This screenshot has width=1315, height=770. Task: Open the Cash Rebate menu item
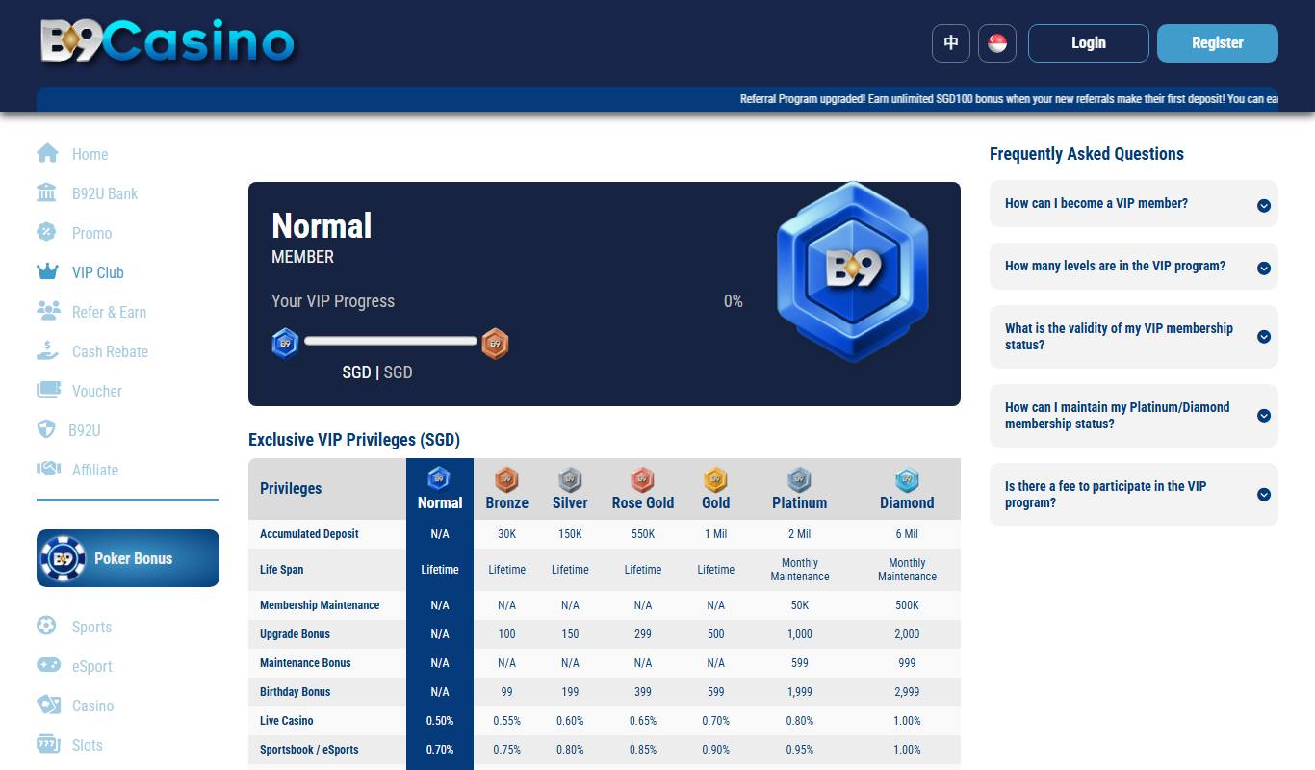coord(110,351)
